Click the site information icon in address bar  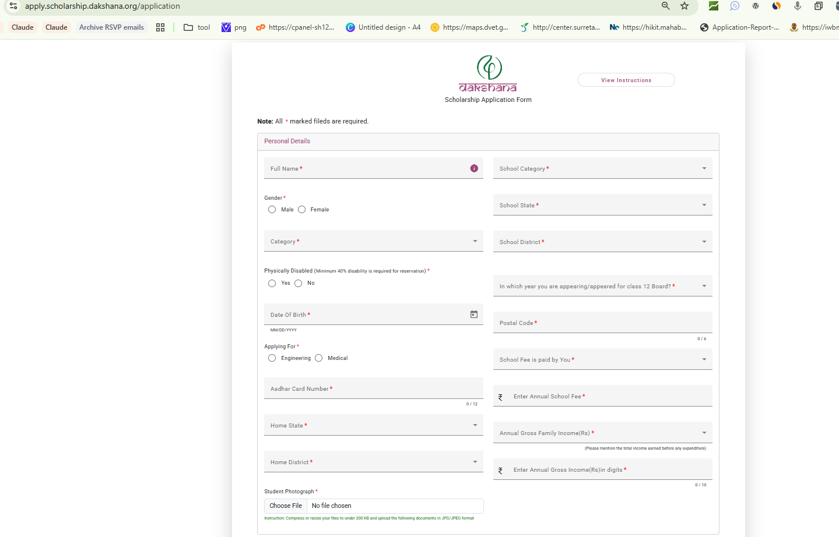(x=13, y=6)
